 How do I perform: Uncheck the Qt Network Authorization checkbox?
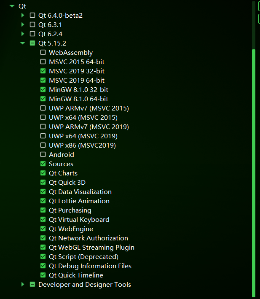coord(43,238)
